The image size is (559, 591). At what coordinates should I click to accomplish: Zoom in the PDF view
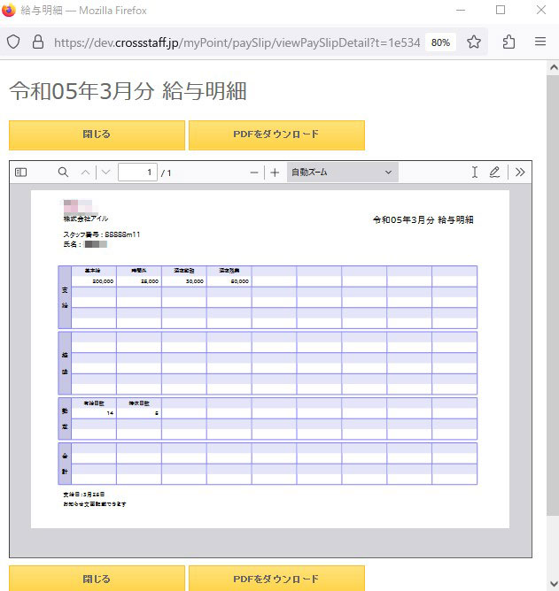(x=275, y=173)
